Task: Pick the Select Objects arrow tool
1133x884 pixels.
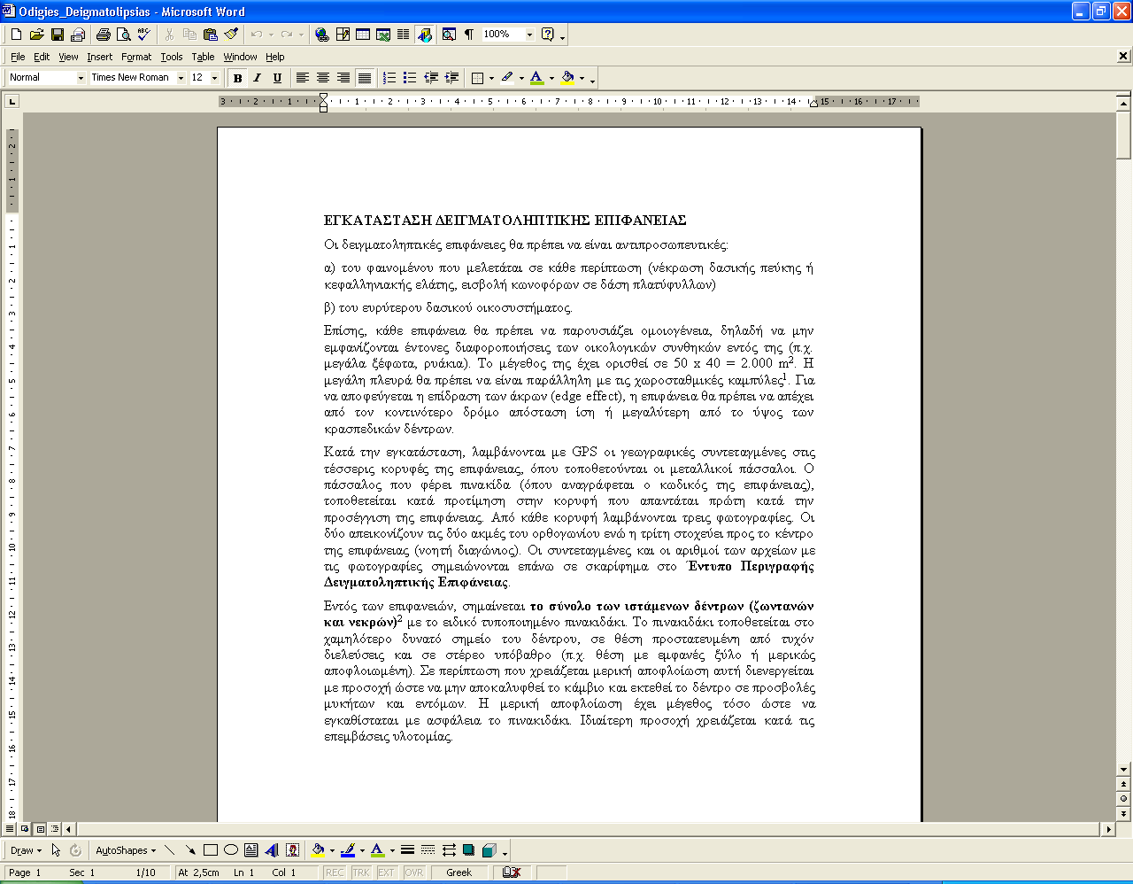Action: pos(56,850)
